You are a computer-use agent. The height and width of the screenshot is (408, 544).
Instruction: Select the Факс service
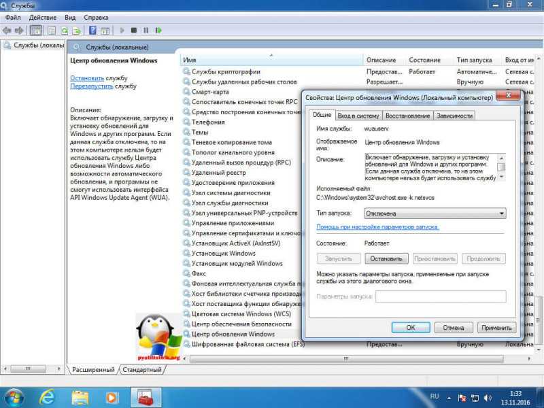(x=199, y=273)
